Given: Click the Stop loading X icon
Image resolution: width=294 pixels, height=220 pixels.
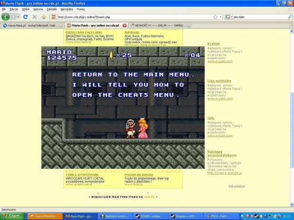Looking at the screenshot, I should 35,17.
